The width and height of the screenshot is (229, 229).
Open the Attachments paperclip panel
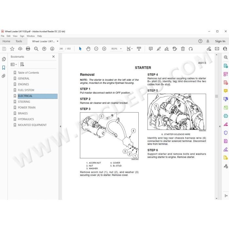4,76
